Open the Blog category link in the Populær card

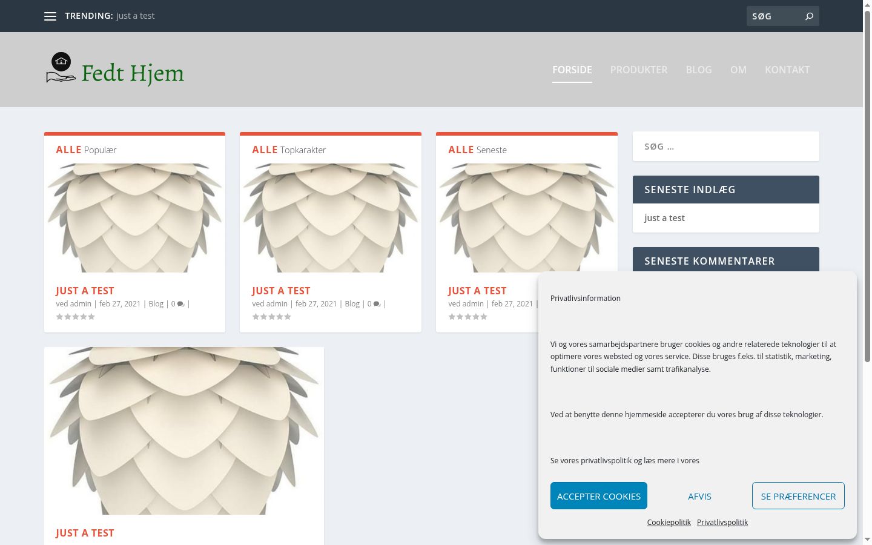click(156, 304)
